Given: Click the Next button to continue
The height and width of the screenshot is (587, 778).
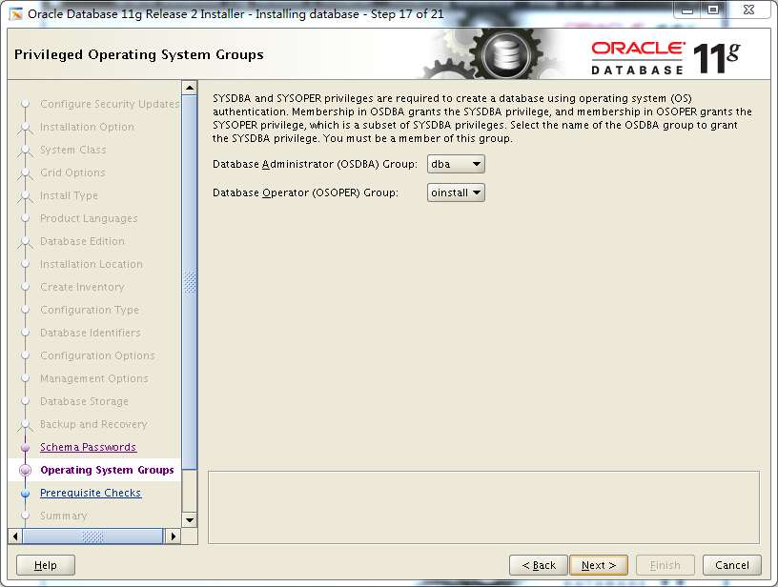Looking at the screenshot, I should [x=599, y=564].
